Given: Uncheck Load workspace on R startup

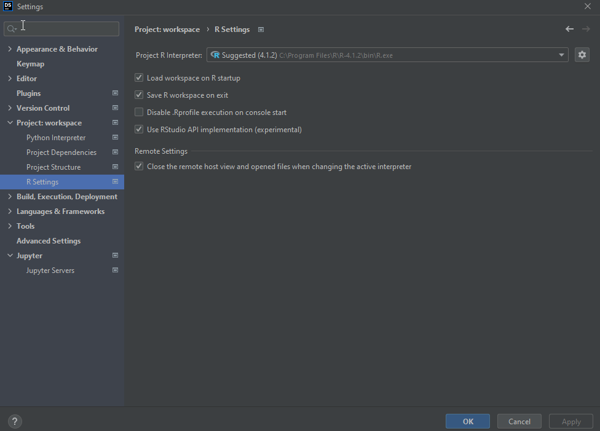Looking at the screenshot, I should pos(138,77).
